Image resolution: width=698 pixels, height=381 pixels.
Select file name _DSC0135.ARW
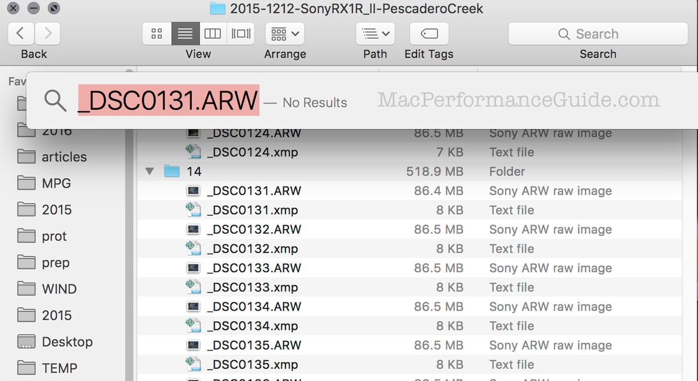tap(254, 345)
